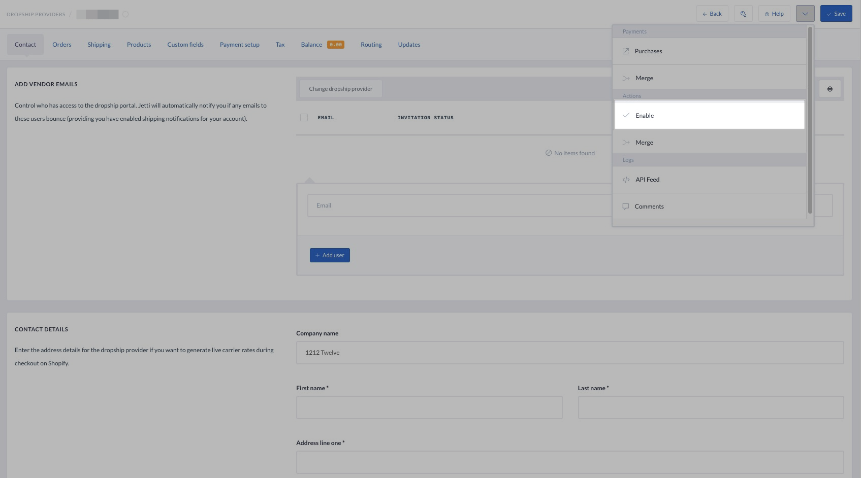861x478 pixels.
Task: Go back using the Back button
Action: tap(712, 14)
